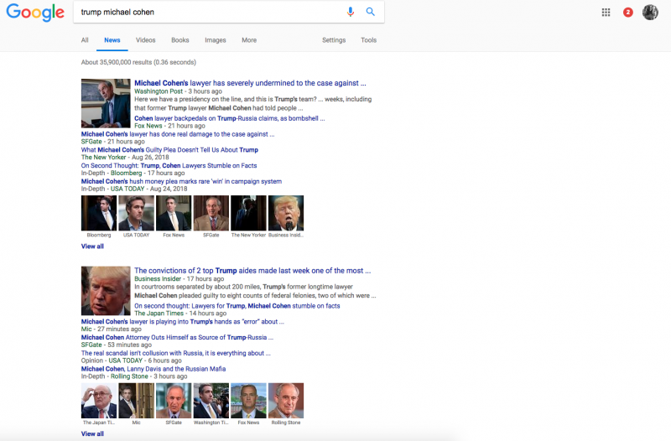Activate voice search microphone icon
Screen dimensions: 671x441
click(x=350, y=12)
